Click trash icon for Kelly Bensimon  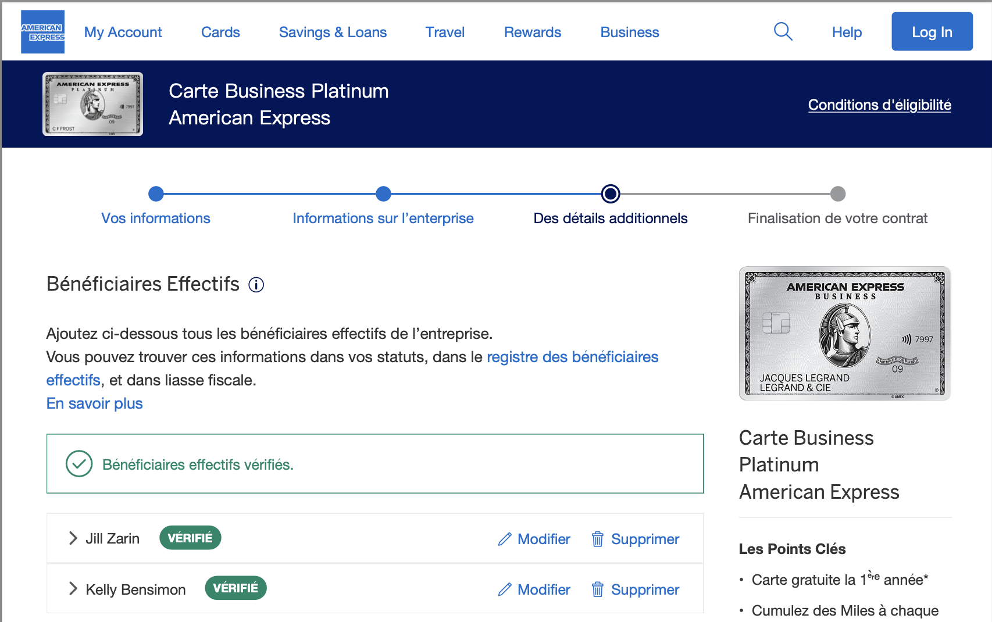597,590
